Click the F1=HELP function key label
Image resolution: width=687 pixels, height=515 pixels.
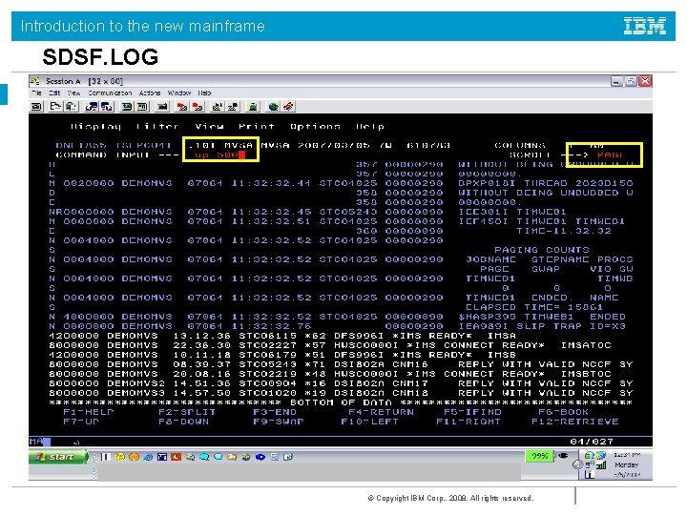[89, 412]
